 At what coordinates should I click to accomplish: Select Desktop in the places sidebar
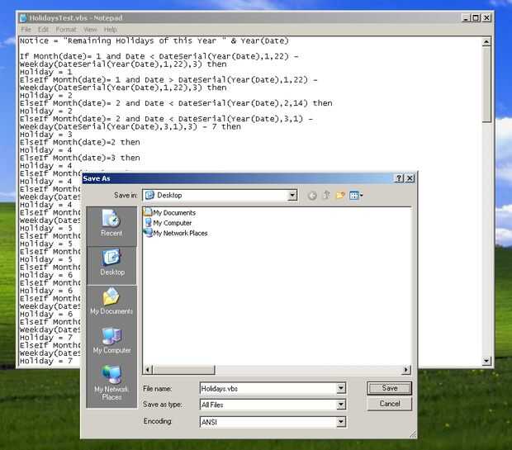click(111, 263)
